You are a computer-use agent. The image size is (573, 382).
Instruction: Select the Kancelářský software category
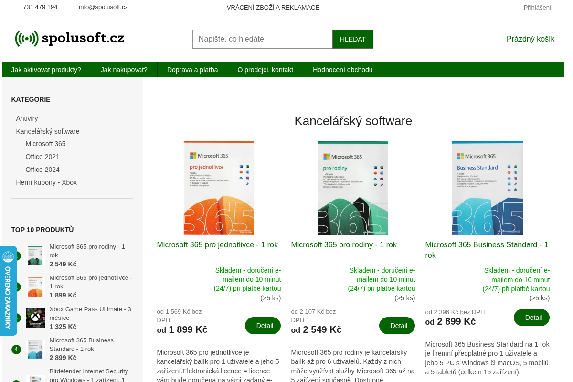pos(48,131)
